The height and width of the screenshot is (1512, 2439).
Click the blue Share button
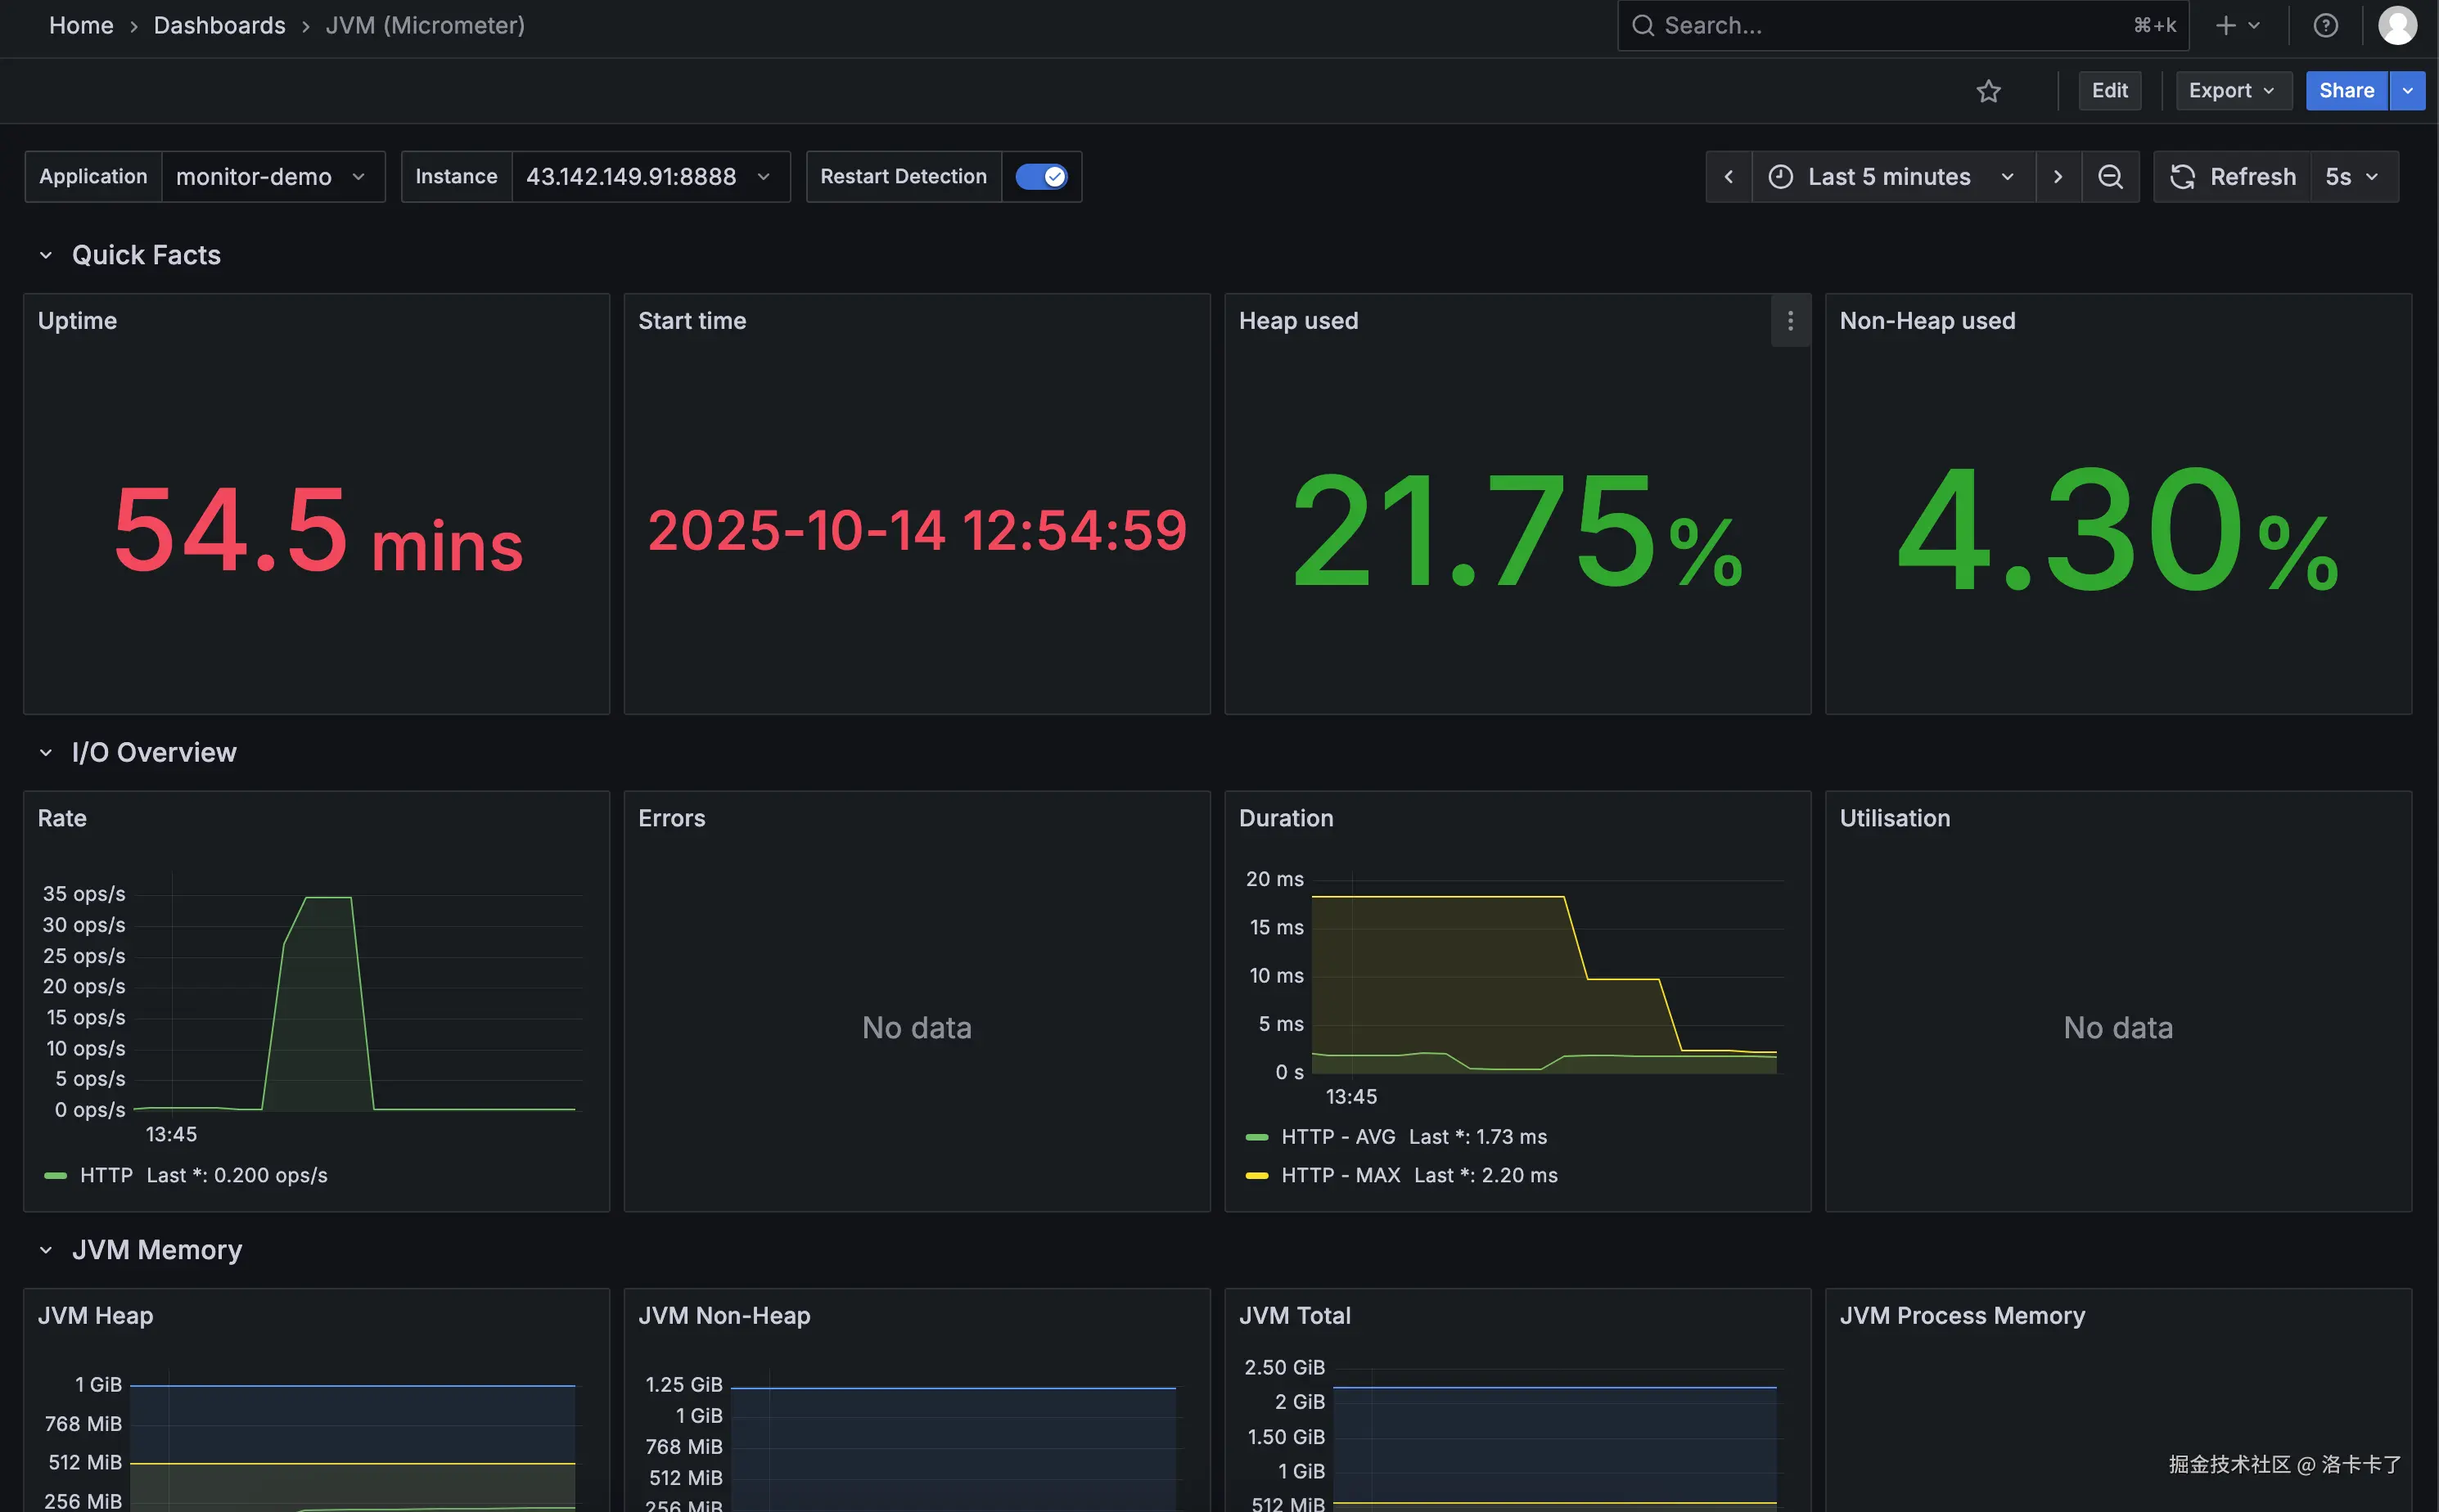pyautogui.click(x=2346, y=91)
